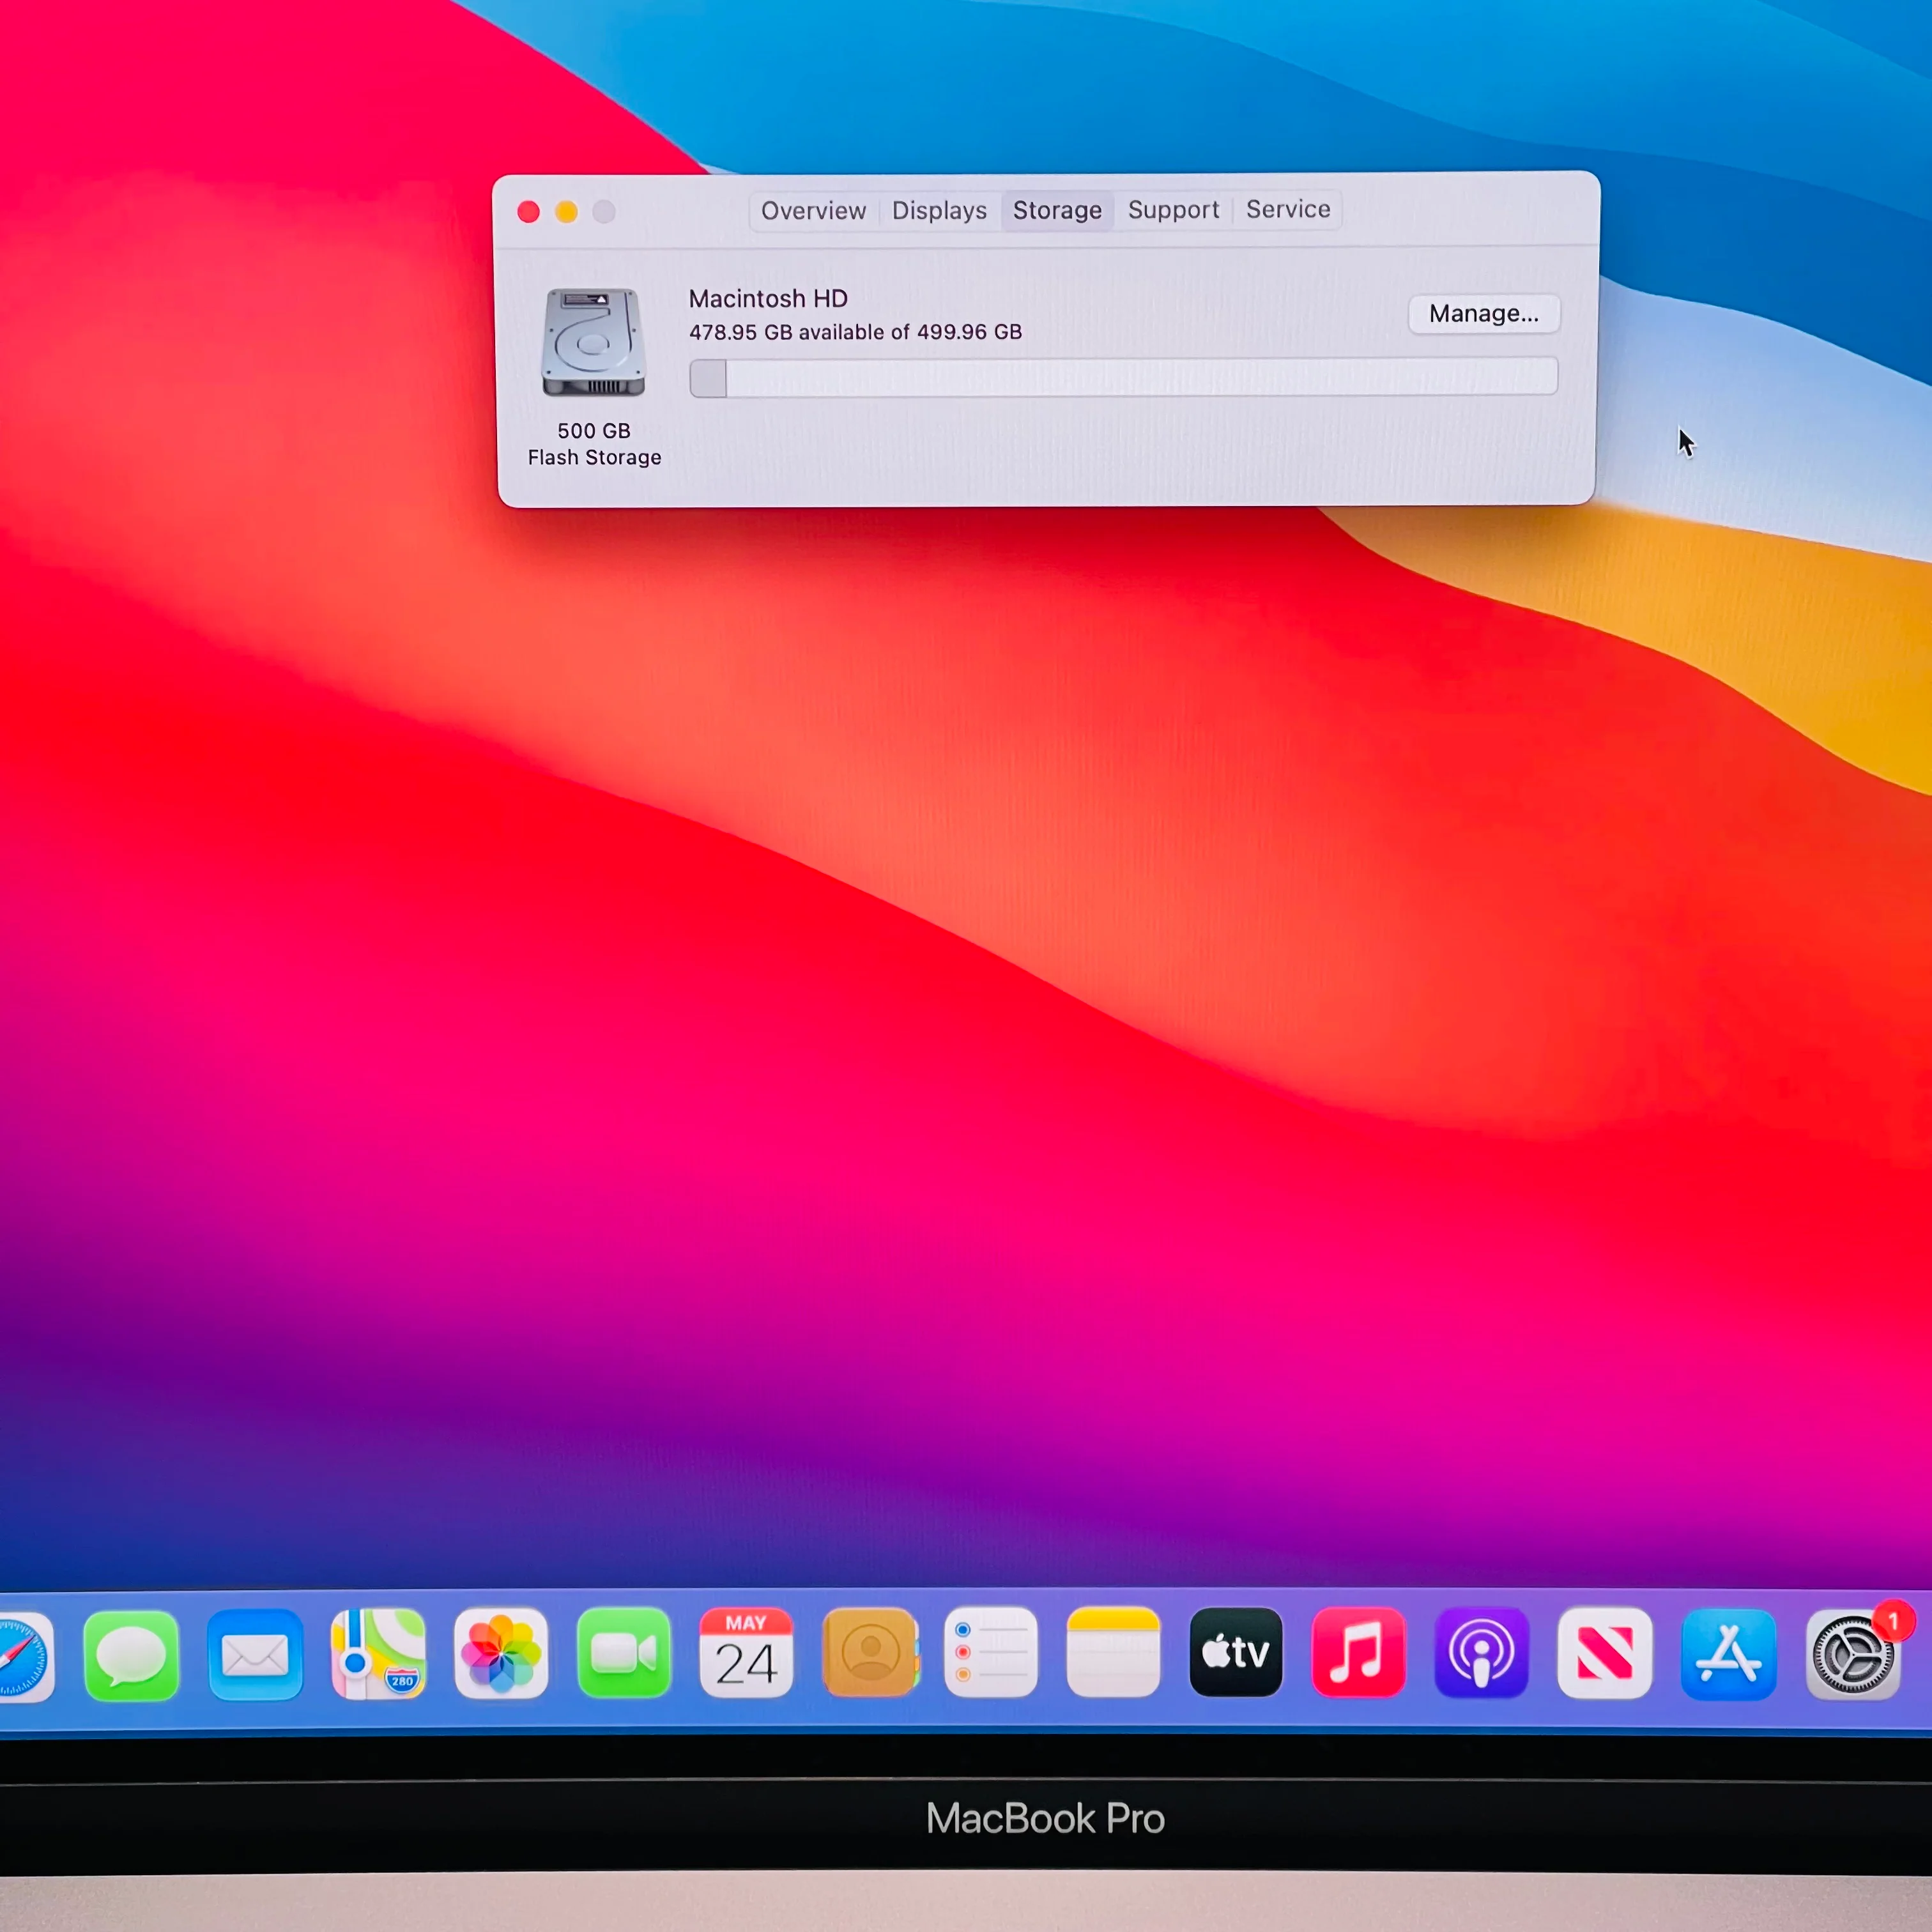Image resolution: width=1932 pixels, height=1932 pixels.
Task: Open the News app icon
Action: 1605,1654
